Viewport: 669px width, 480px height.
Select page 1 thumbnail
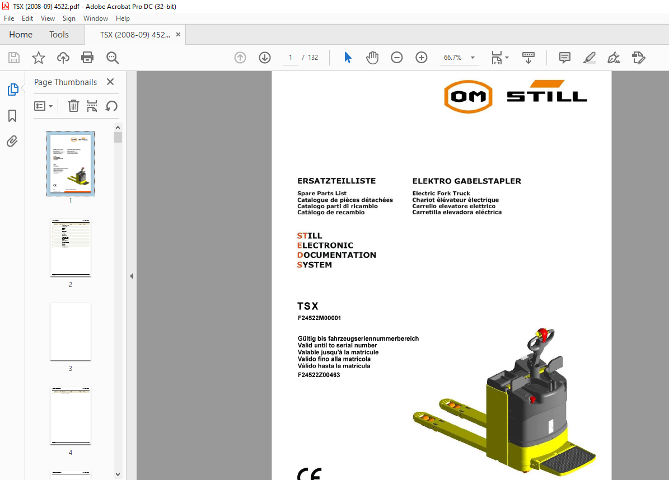pos(71,164)
